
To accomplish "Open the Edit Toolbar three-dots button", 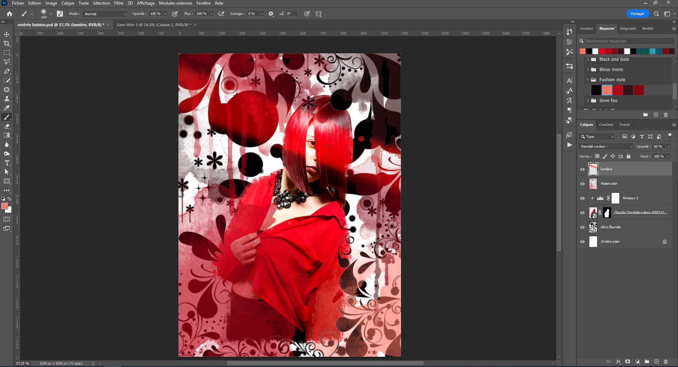I will [7, 190].
